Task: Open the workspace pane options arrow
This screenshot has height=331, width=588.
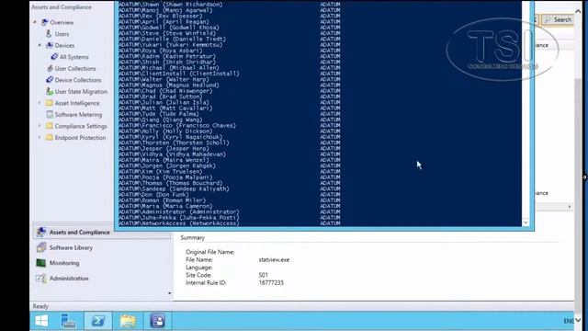Action: coord(169,293)
